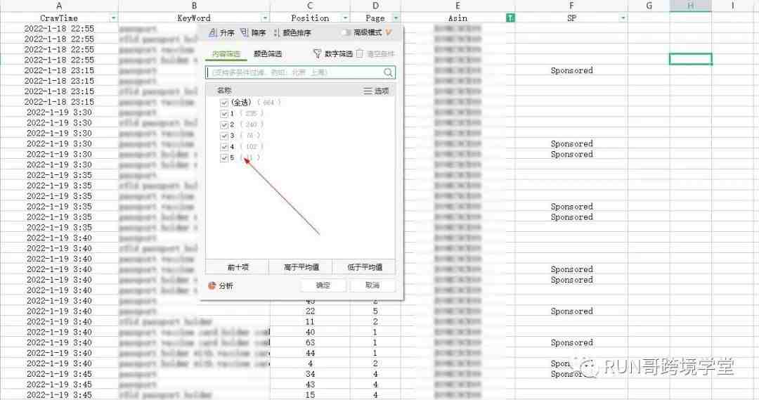Open the 选项 list options icon
This screenshot has height=400, width=759.
(x=368, y=91)
